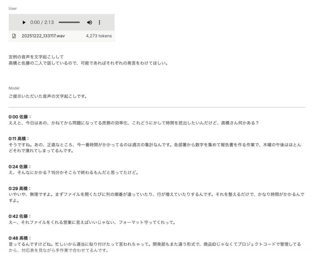The image size is (316, 259).
Task: Click the Model role label
Action: point(14,88)
